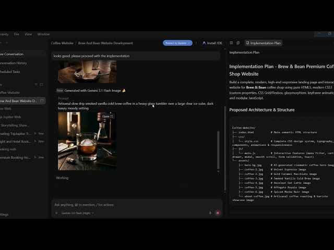This screenshot has width=334, height=250.
Task: Click the Restart to Update button
Action: click(177, 43)
